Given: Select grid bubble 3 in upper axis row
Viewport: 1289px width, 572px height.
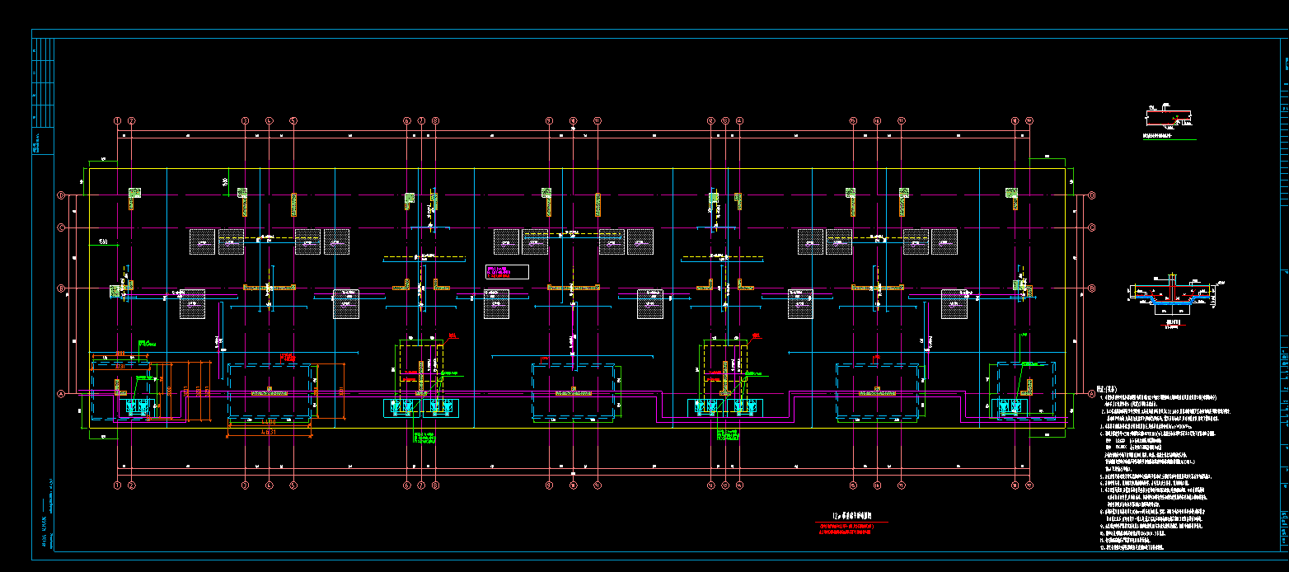Looking at the screenshot, I should click(245, 120).
